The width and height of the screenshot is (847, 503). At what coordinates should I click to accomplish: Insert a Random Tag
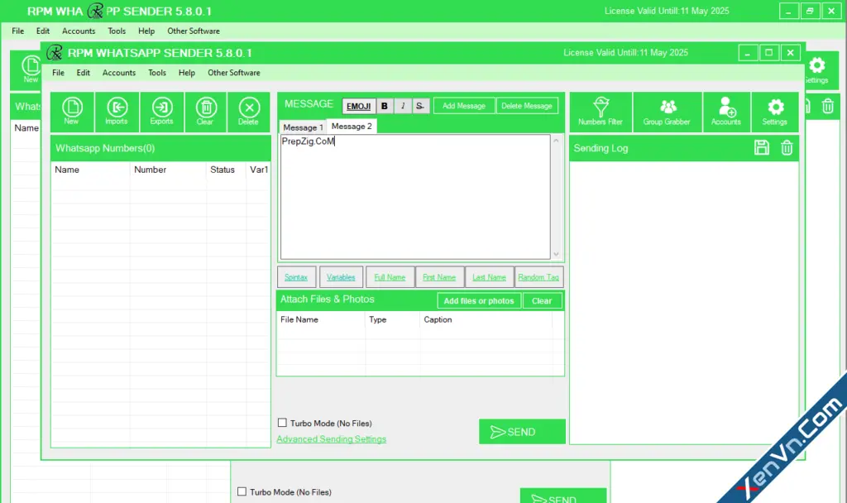click(538, 277)
